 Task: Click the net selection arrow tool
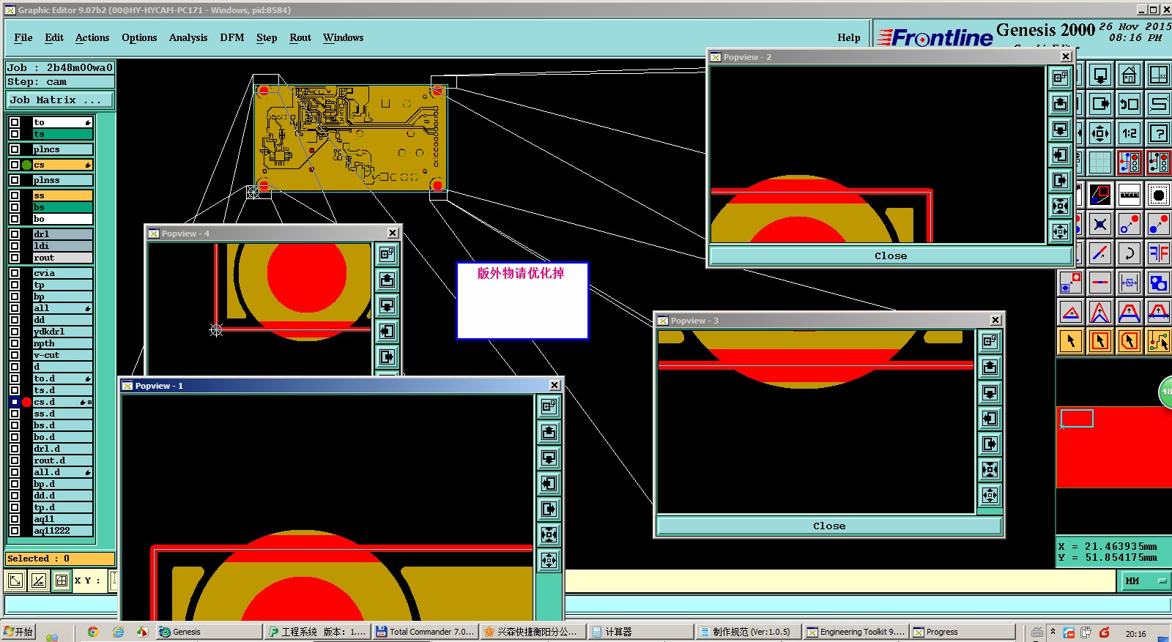(x=1158, y=341)
